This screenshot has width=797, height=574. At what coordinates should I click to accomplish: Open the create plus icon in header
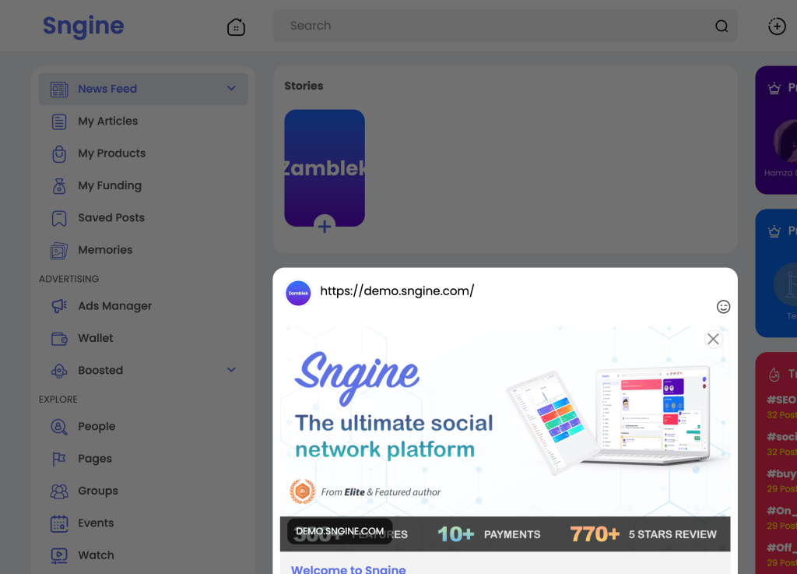[777, 26]
